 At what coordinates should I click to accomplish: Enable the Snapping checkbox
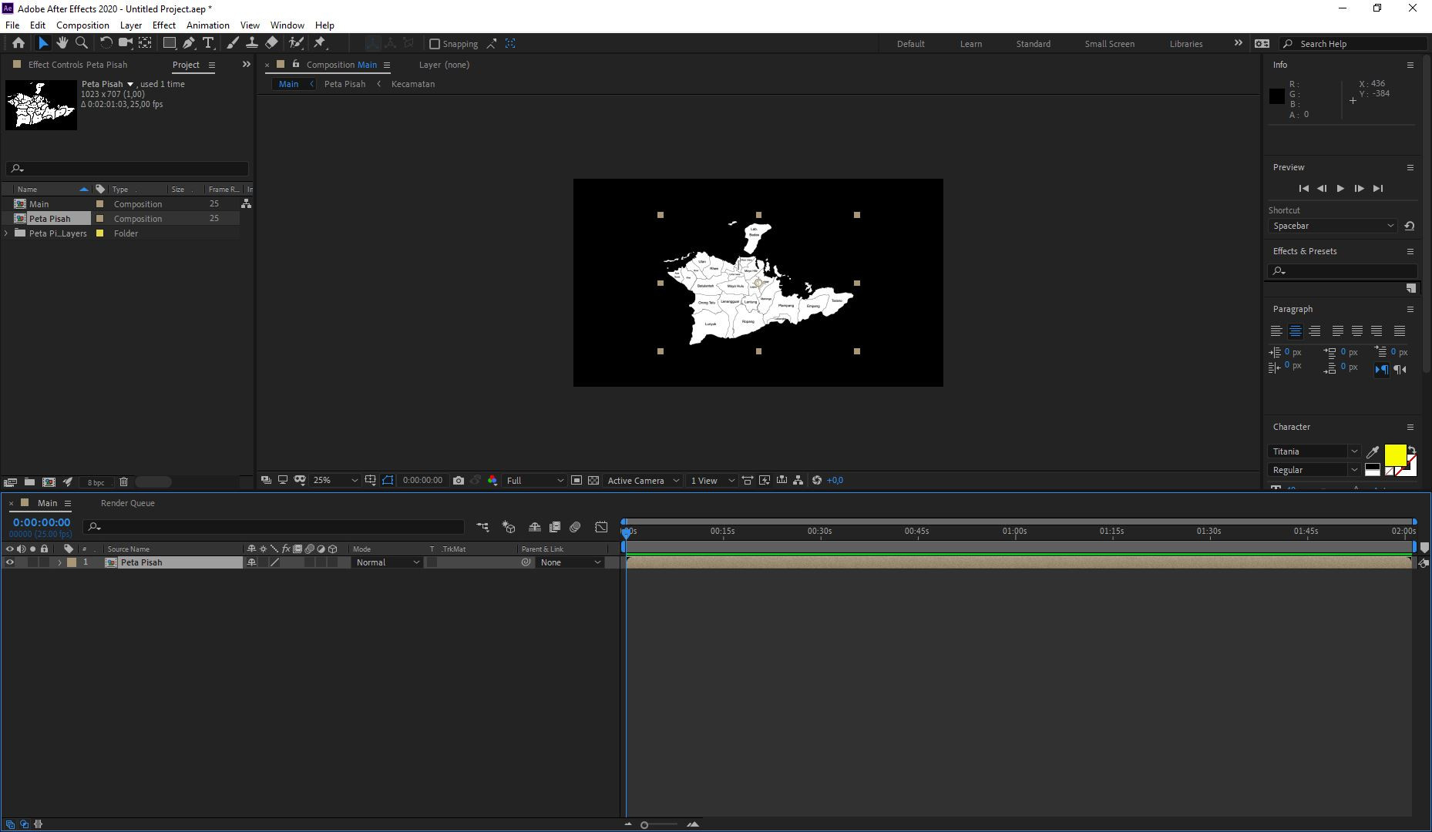coord(435,44)
